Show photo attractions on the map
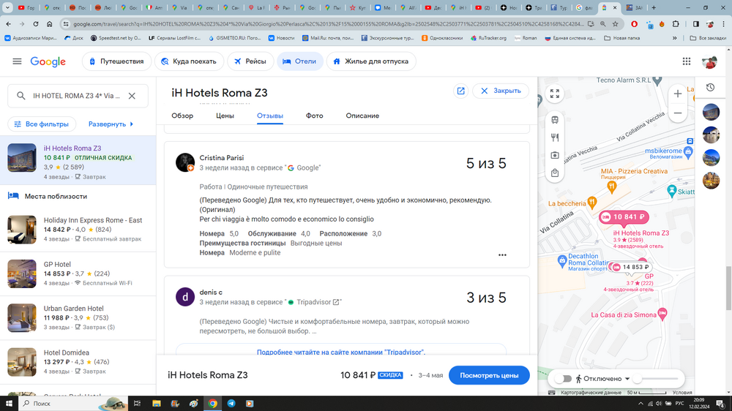The image size is (732, 411). [555, 155]
